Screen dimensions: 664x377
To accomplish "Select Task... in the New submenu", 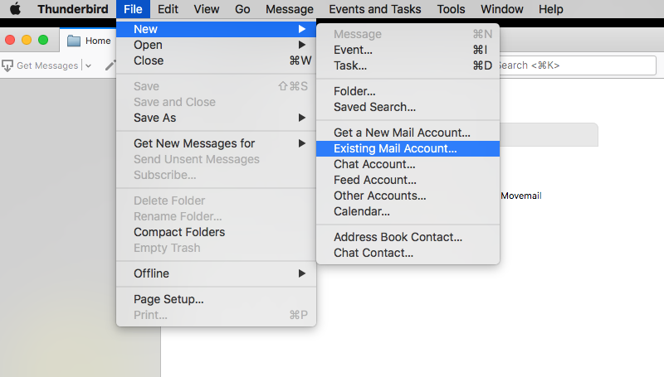I will (408, 65).
